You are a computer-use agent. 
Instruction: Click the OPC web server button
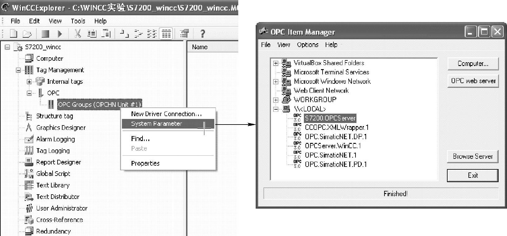point(473,81)
